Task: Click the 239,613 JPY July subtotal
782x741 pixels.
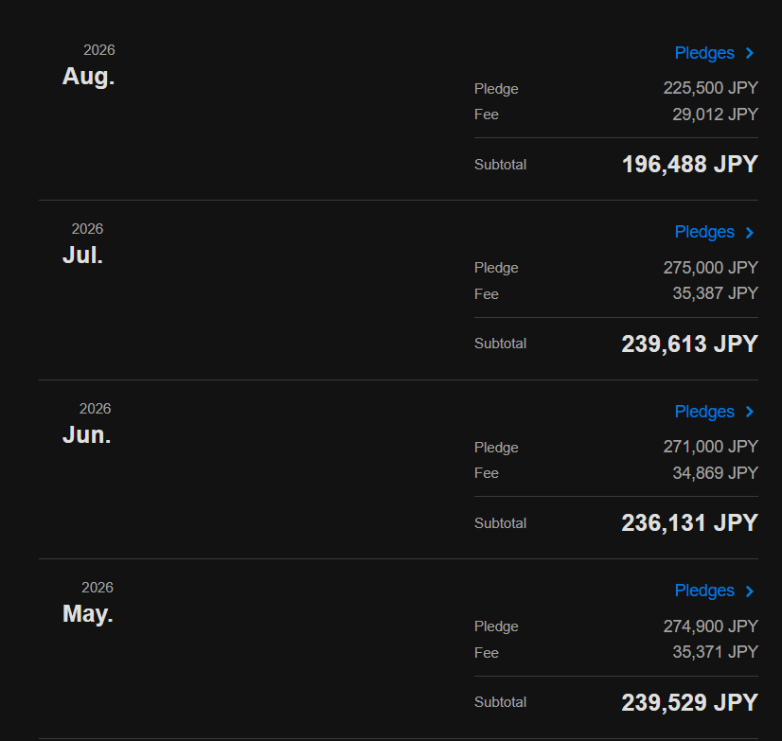Action: (x=690, y=344)
